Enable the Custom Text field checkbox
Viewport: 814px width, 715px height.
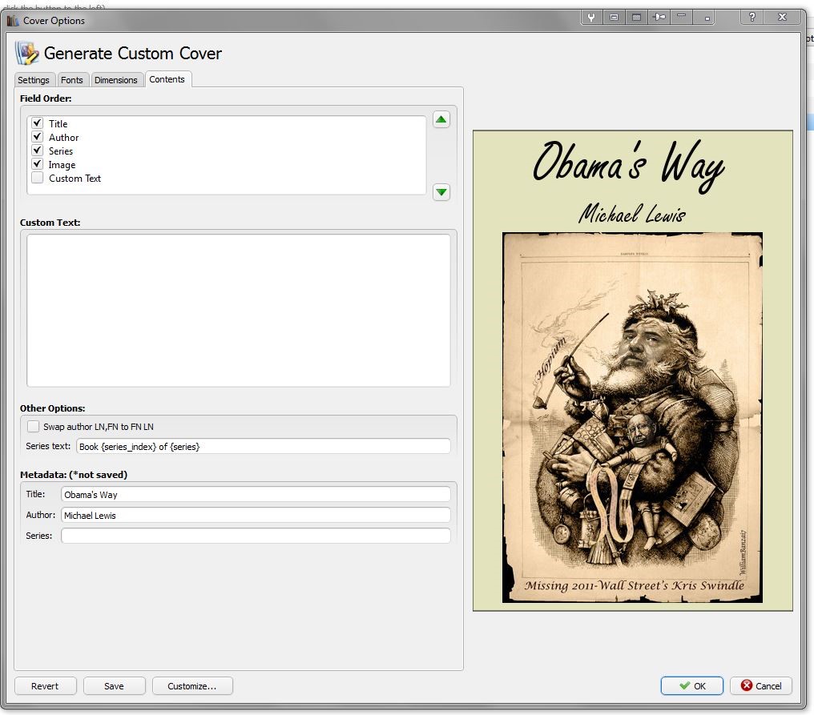coord(37,178)
